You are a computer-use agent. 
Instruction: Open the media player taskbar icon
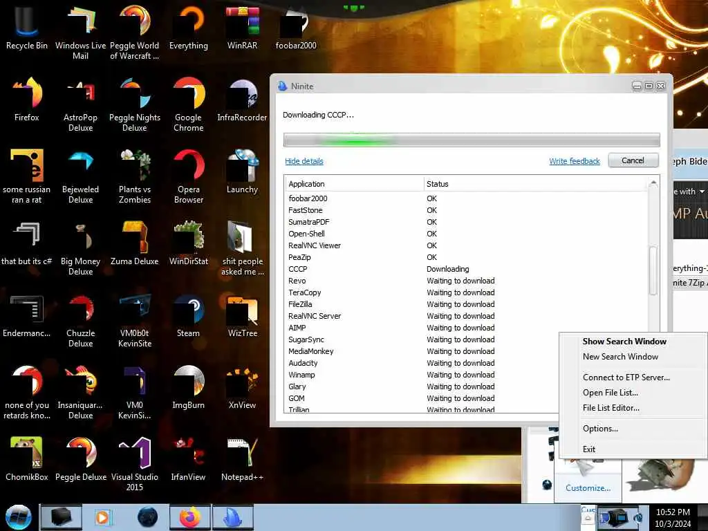[102, 517]
